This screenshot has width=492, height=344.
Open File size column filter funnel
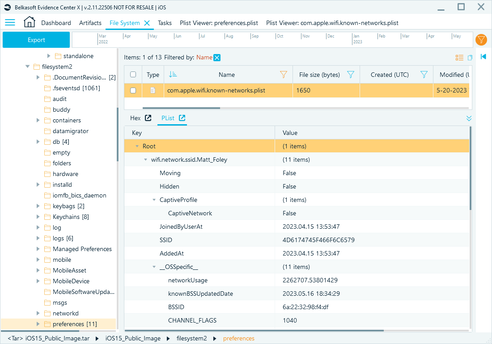point(351,75)
